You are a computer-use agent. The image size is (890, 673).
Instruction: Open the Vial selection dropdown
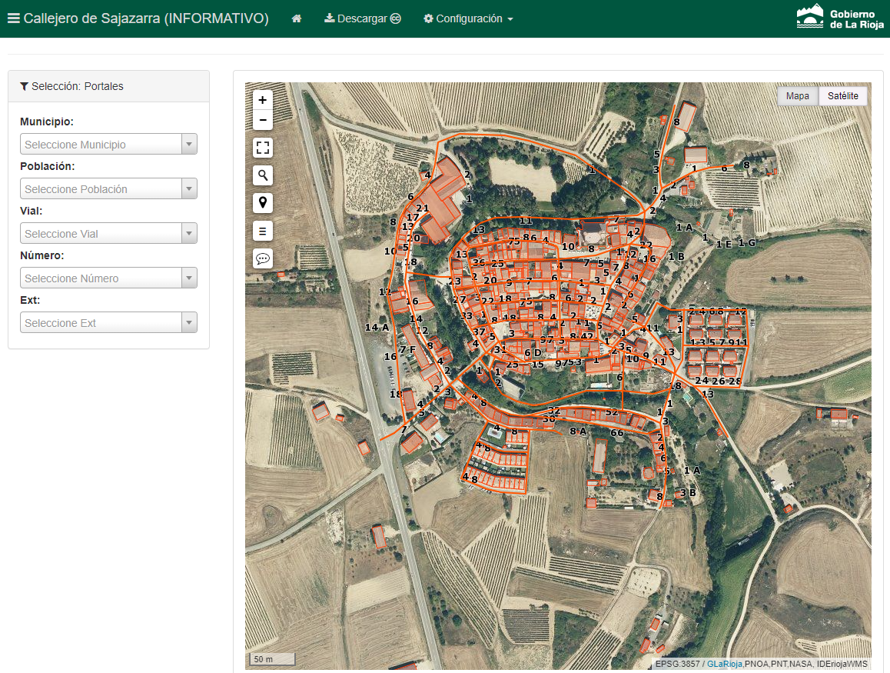(x=108, y=234)
